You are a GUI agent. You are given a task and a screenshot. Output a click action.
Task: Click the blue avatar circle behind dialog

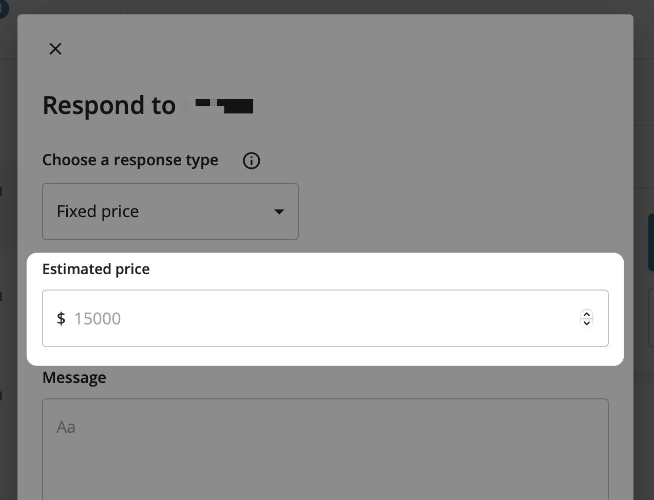4,8
